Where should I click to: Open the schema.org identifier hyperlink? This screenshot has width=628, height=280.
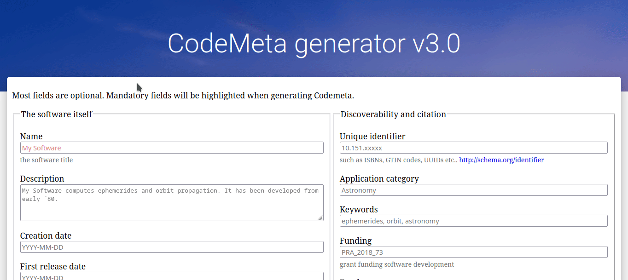coord(501,160)
